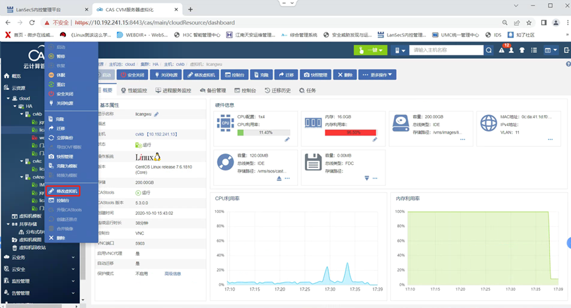This screenshot has width=571, height=308.
Task: Click the theme shirt icon in header
Action: click(521, 50)
